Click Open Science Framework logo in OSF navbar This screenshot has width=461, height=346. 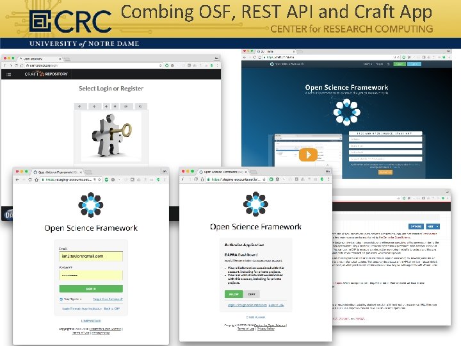pyautogui.click(x=287, y=64)
